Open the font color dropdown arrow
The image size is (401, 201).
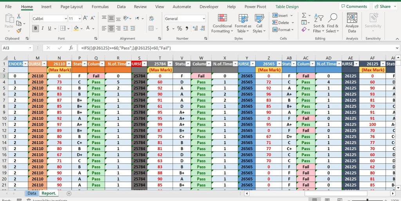click(x=93, y=28)
